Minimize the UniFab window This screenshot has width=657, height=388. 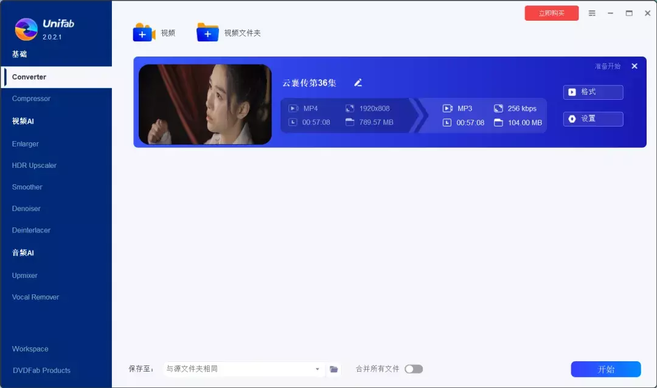coord(611,13)
